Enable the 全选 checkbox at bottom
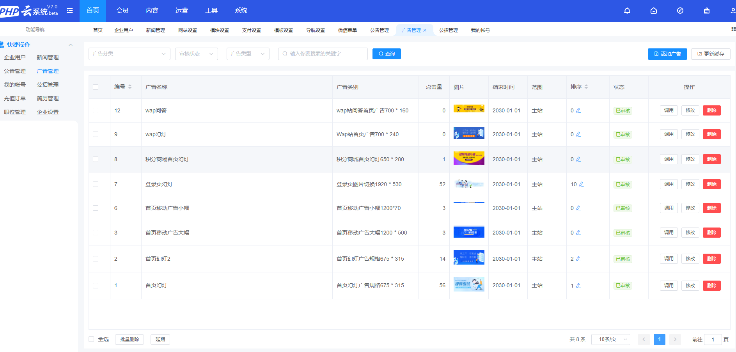The height and width of the screenshot is (352, 736). 91,339
